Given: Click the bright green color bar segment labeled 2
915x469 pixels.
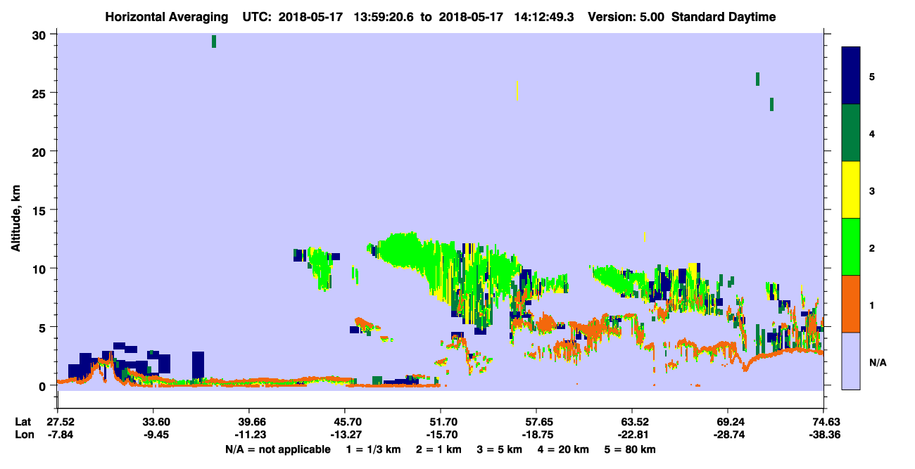Looking at the screenshot, I should pos(851,247).
